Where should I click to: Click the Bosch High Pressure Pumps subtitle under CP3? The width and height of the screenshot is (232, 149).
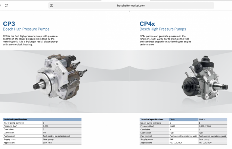point(26,29)
